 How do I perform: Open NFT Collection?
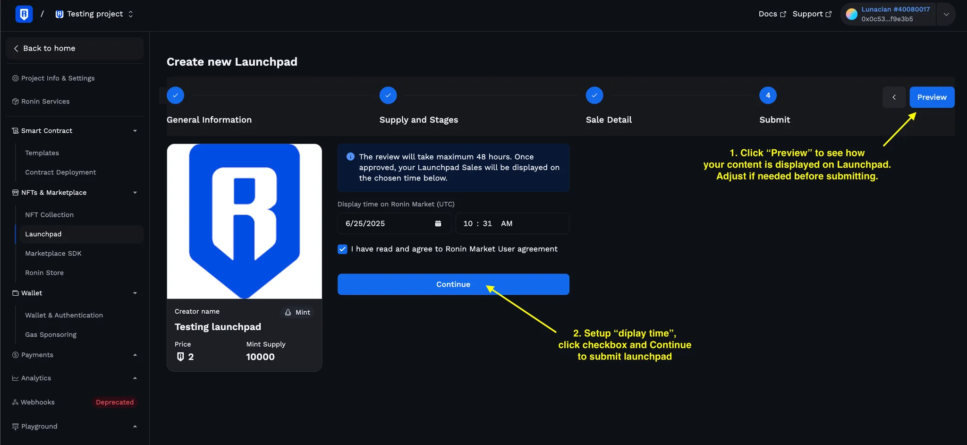(49, 215)
